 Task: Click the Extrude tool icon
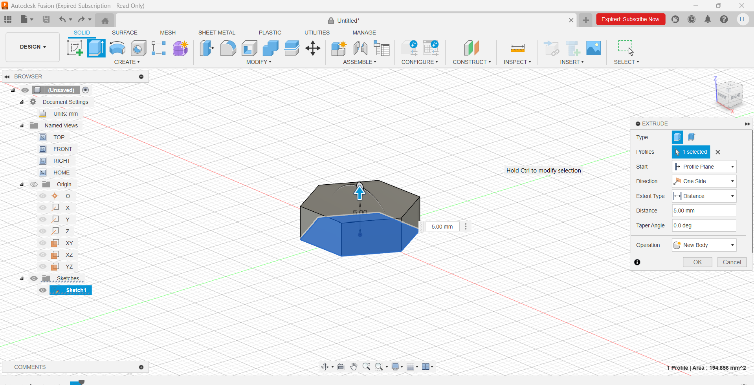[x=96, y=48]
